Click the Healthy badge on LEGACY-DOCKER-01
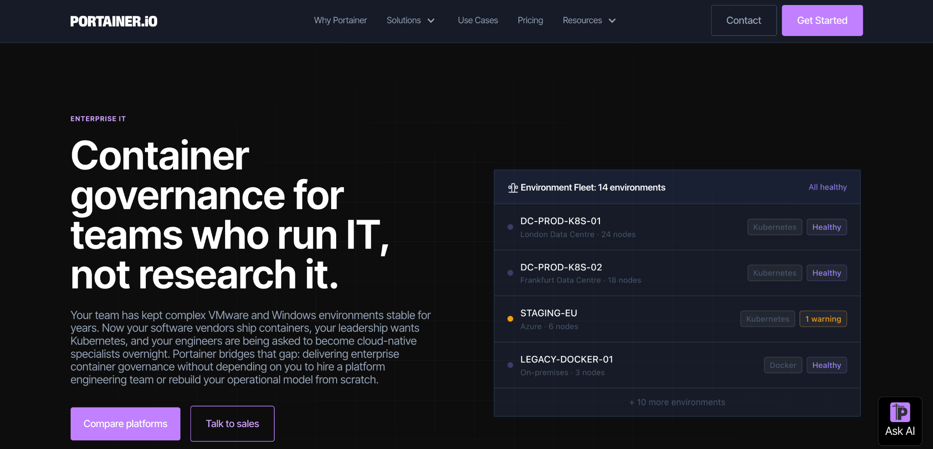933x449 pixels. [826, 365]
